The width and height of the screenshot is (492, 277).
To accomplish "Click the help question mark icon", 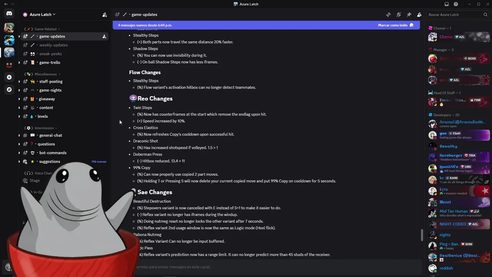I will 456,4.
